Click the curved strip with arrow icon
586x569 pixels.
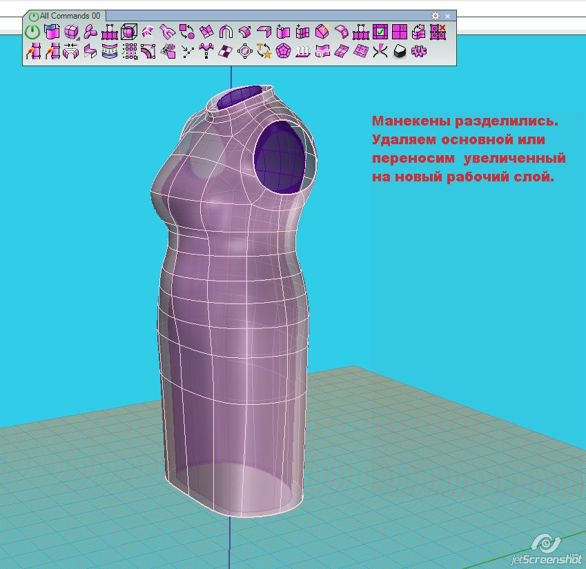pos(342,32)
